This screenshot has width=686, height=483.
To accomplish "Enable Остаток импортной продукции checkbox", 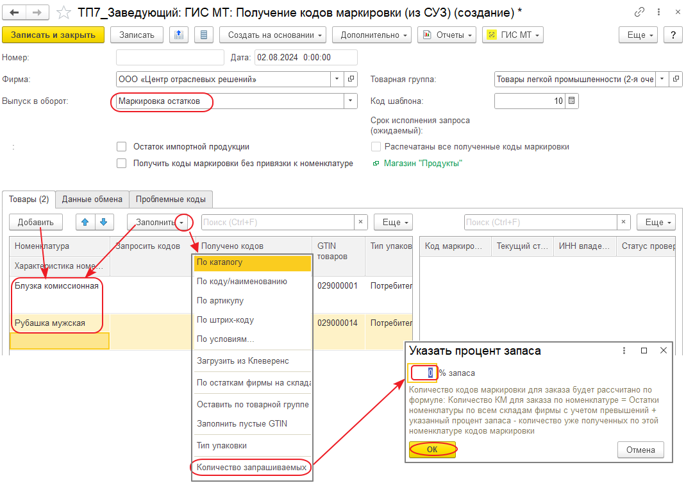I will [122, 147].
